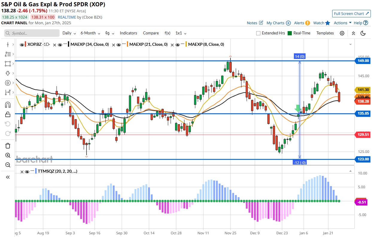Zoom in on the chart
Viewport: 372px width, 237px height.
click(8, 155)
